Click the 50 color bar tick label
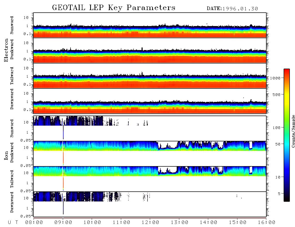The height and width of the screenshot is (227, 295). (278, 144)
